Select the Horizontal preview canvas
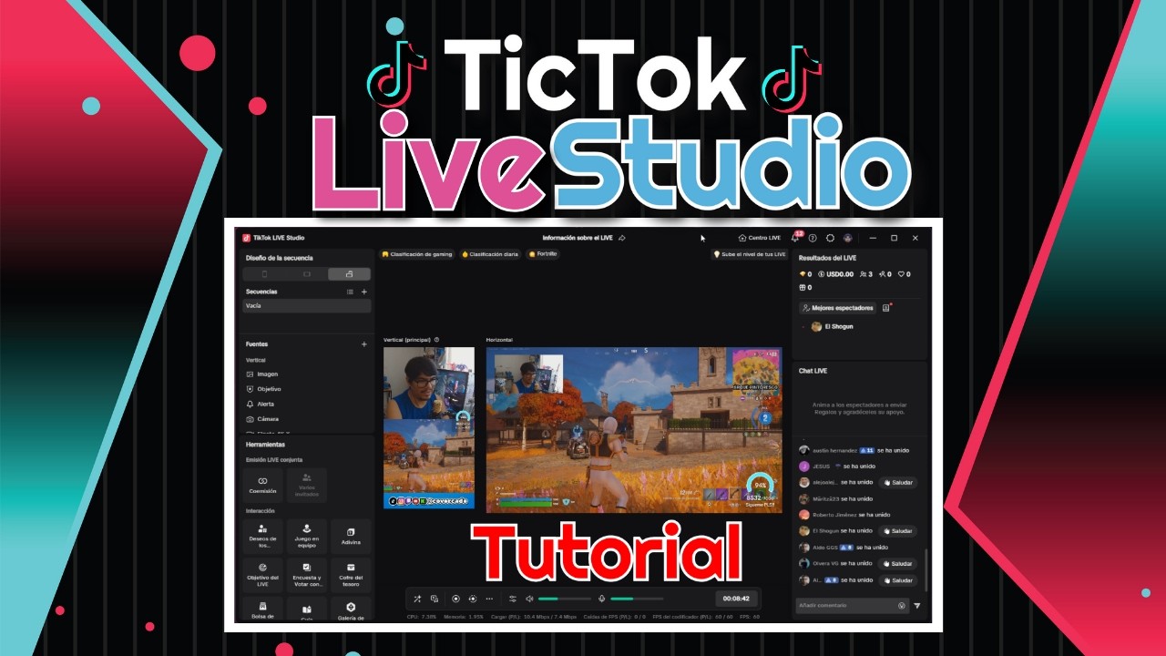 tap(635, 429)
